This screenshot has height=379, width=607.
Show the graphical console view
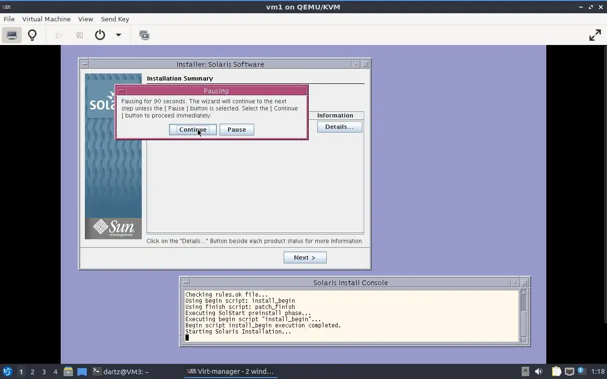tap(12, 35)
